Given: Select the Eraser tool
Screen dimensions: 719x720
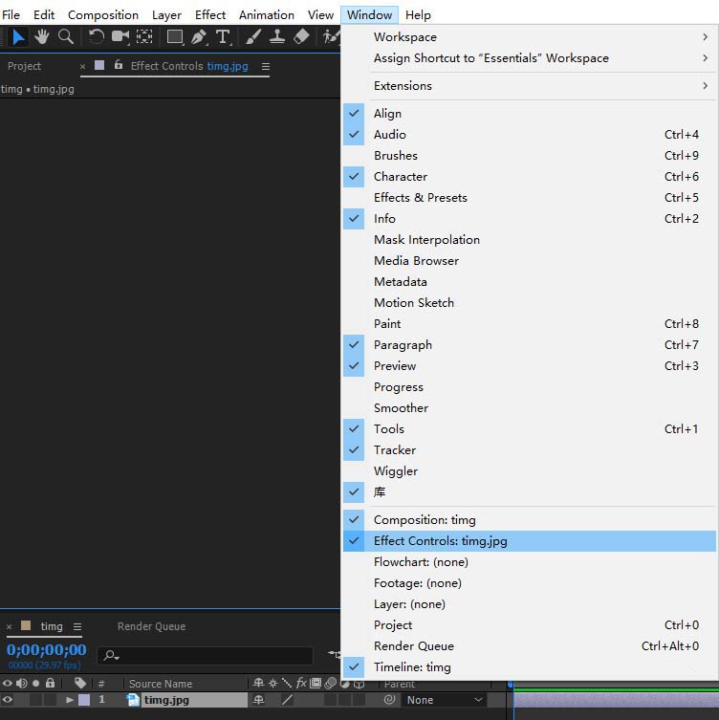Looking at the screenshot, I should (x=301, y=36).
